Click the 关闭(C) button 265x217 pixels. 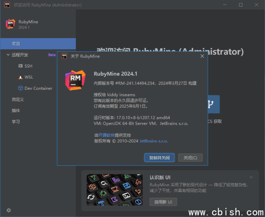tap(190, 158)
